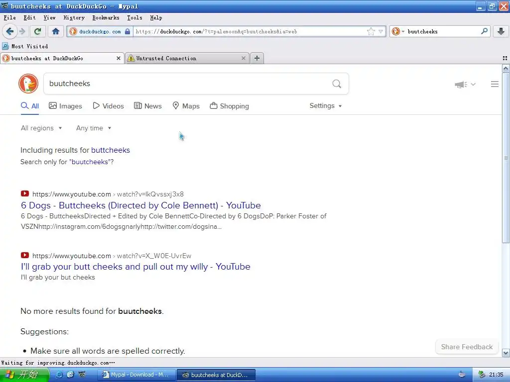Open the URL history dropdown arrow

pyautogui.click(x=381, y=31)
